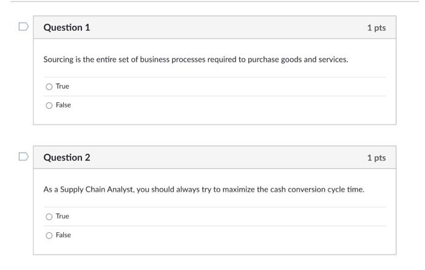Click the "1 pts" label of Question 1
The height and width of the screenshot is (270, 425).
376,28
